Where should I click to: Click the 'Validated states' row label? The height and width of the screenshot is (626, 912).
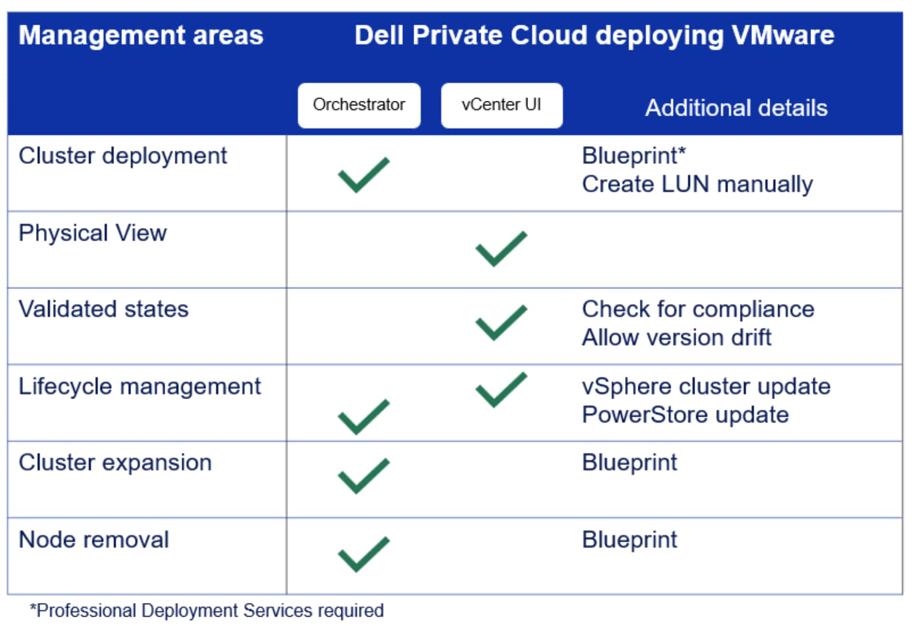coord(104,309)
